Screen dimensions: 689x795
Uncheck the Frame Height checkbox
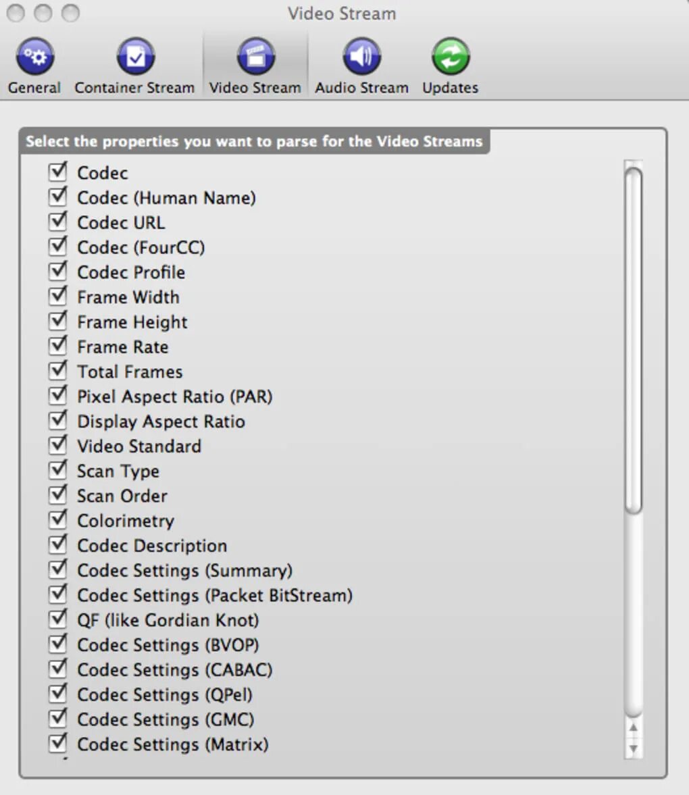(58, 321)
